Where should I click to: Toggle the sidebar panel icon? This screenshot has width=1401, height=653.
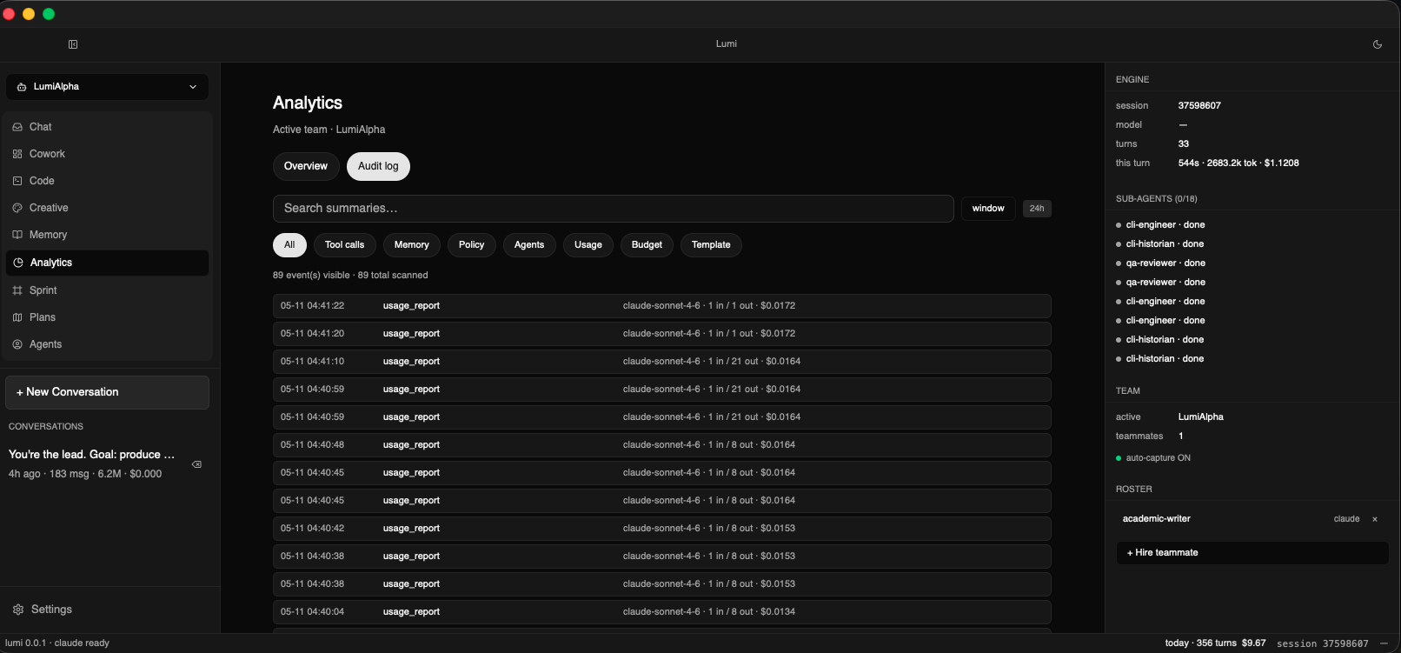73,44
